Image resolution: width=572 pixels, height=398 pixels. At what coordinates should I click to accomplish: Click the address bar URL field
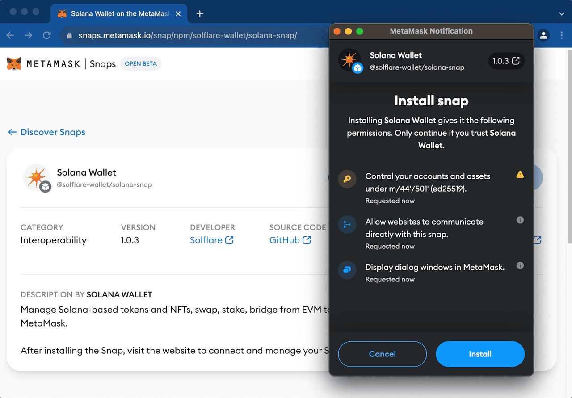tap(188, 36)
